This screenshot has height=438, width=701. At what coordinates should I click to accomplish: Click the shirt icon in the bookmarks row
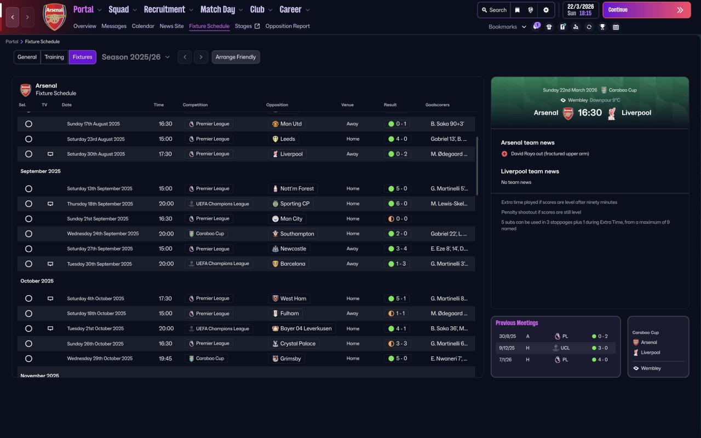pos(549,27)
